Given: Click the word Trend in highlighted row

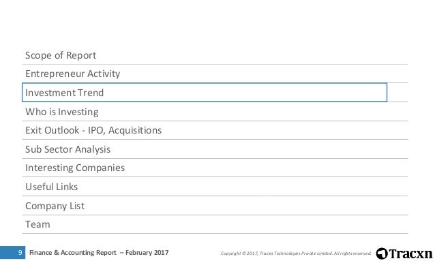Looking at the screenshot, I should pyautogui.click(x=91, y=93).
